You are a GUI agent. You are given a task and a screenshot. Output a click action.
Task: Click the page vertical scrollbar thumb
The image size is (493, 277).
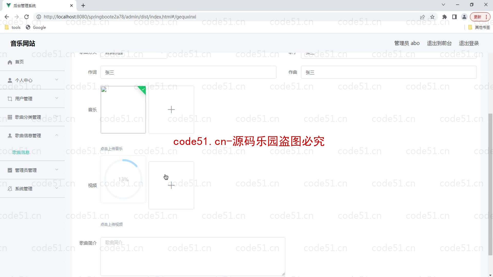(490, 184)
